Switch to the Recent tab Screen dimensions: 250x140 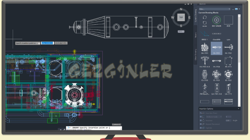pyautogui.click(x=196, y=35)
